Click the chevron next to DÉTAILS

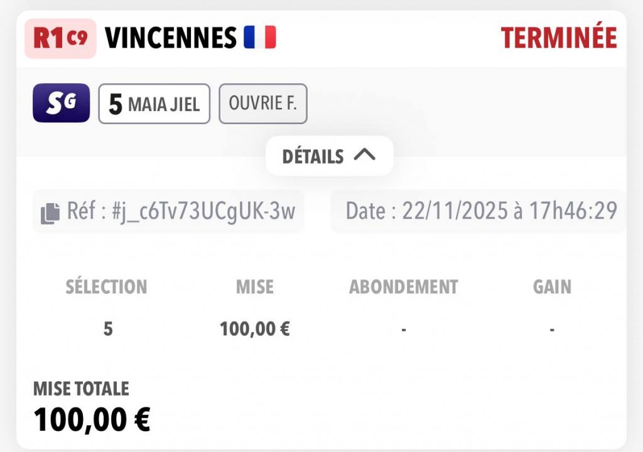coord(364,155)
